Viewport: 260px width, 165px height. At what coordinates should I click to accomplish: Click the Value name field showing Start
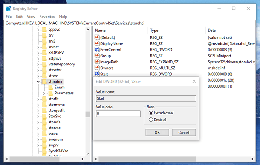[x=146, y=99]
